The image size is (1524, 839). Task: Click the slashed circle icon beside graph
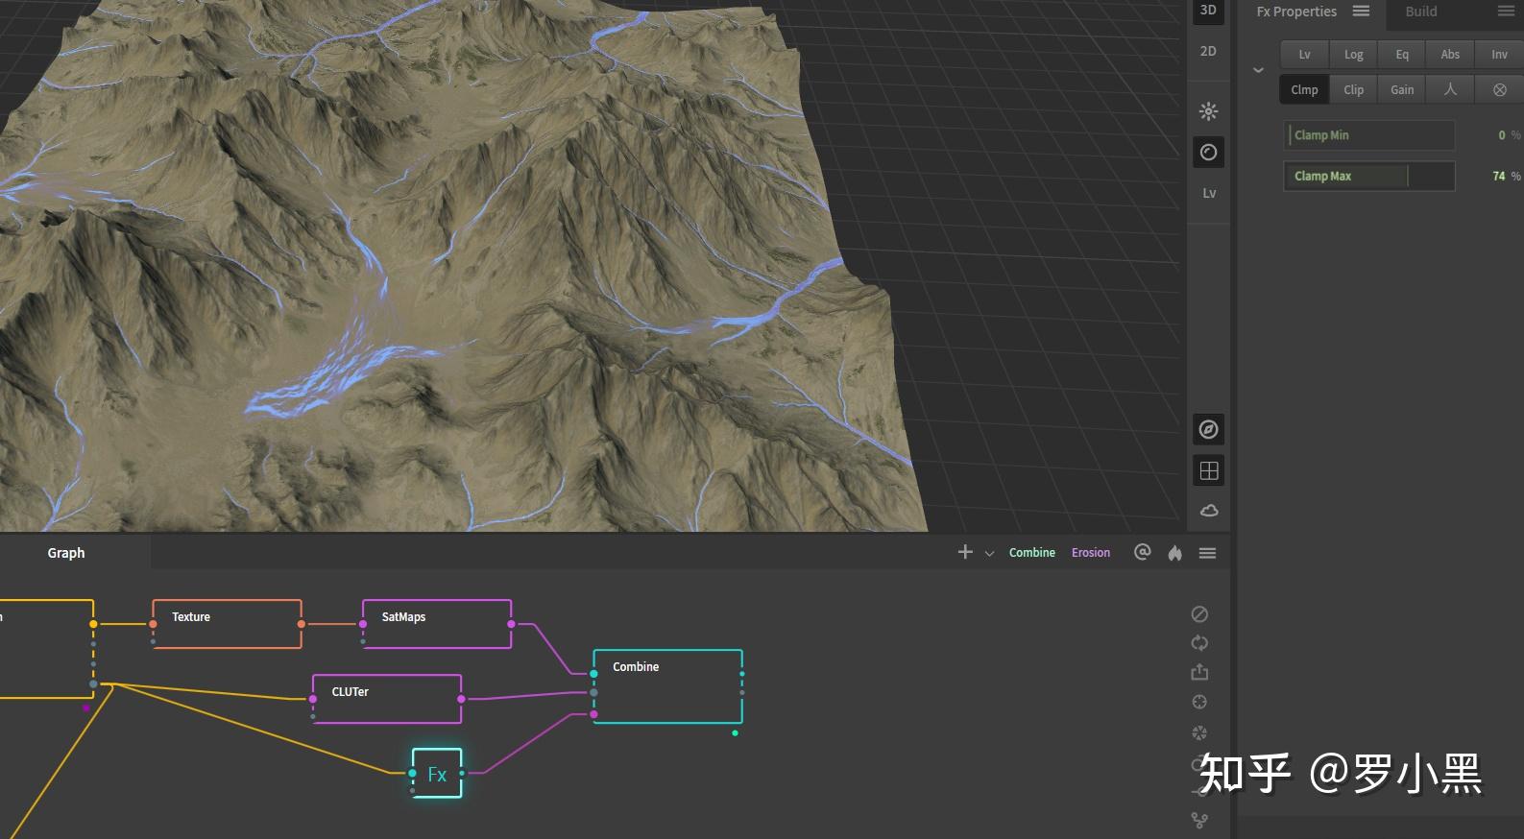pos(1199,614)
